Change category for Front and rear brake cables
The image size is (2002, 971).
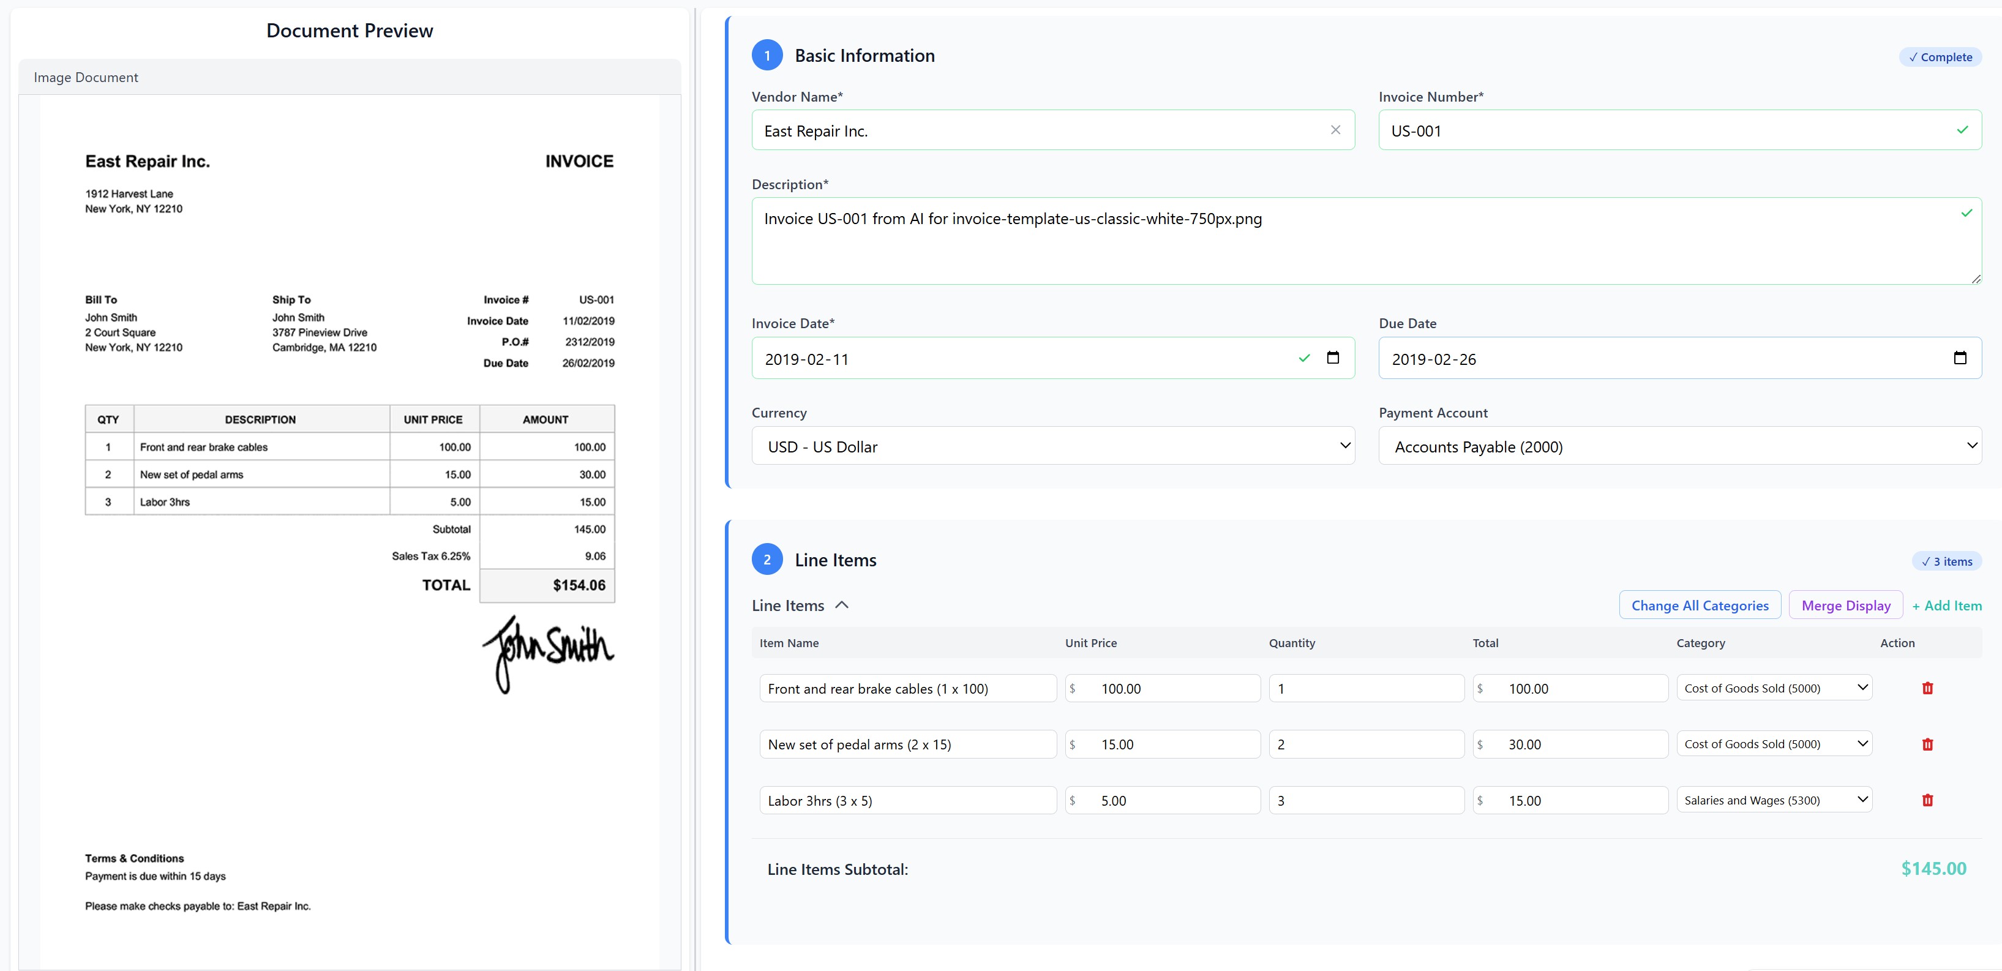pyautogui.click(x=1774, y=688)
